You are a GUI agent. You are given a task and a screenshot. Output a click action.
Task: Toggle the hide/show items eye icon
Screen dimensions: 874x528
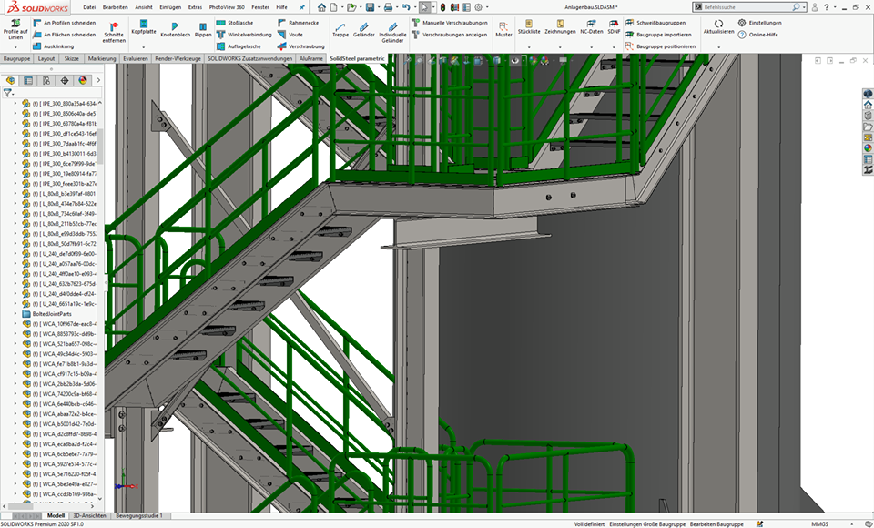click(x=514, y=60)
